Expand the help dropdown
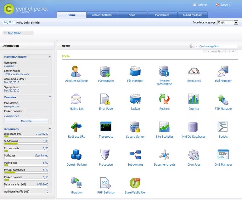 tap(232, 51)
